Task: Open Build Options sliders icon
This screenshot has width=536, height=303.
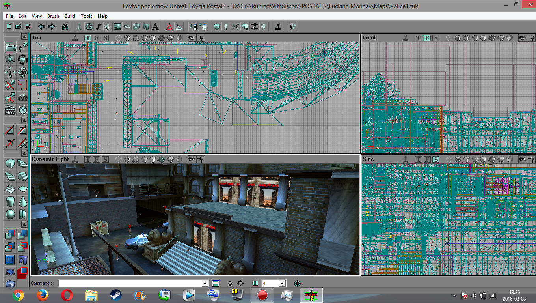Action: pyautogui.click(x=254, y=26)
